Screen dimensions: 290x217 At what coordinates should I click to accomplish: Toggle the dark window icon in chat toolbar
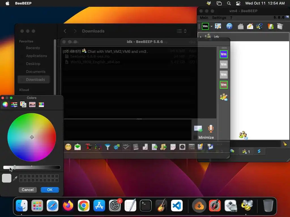click(192, 147)
